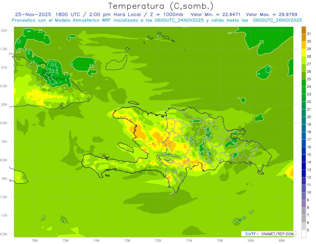Screen dimensions: 316x244
Task: Click legend value "28"
Action: 309,56
